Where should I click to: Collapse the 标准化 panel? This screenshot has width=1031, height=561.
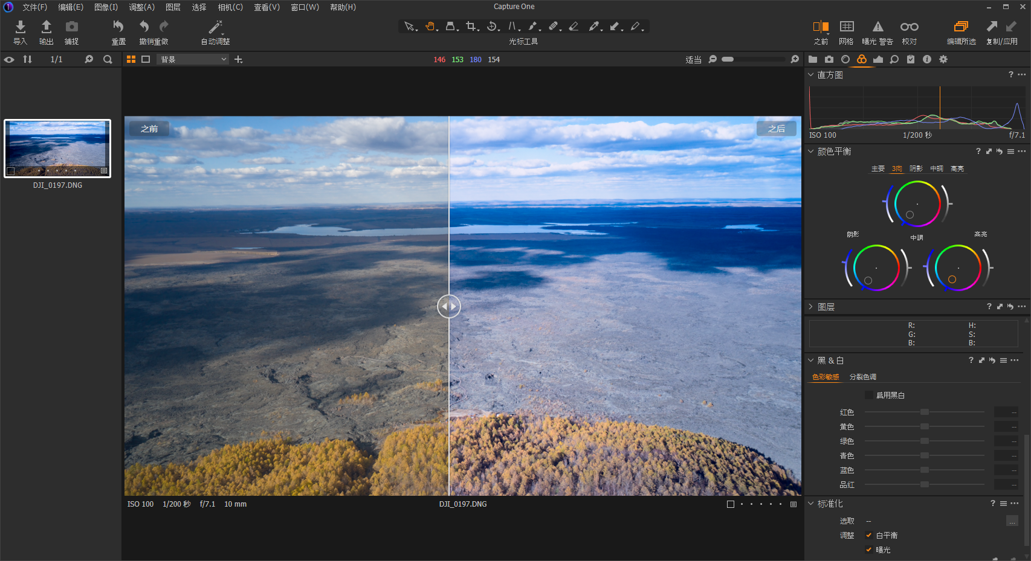(x=811, y=504)
